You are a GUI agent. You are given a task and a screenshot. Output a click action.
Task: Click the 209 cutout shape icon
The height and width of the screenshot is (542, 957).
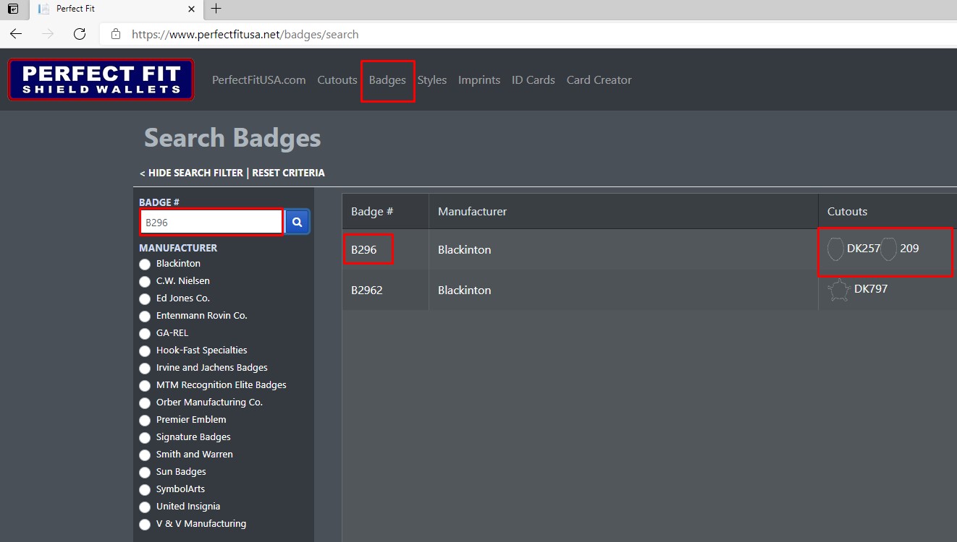tap(889, 249)
